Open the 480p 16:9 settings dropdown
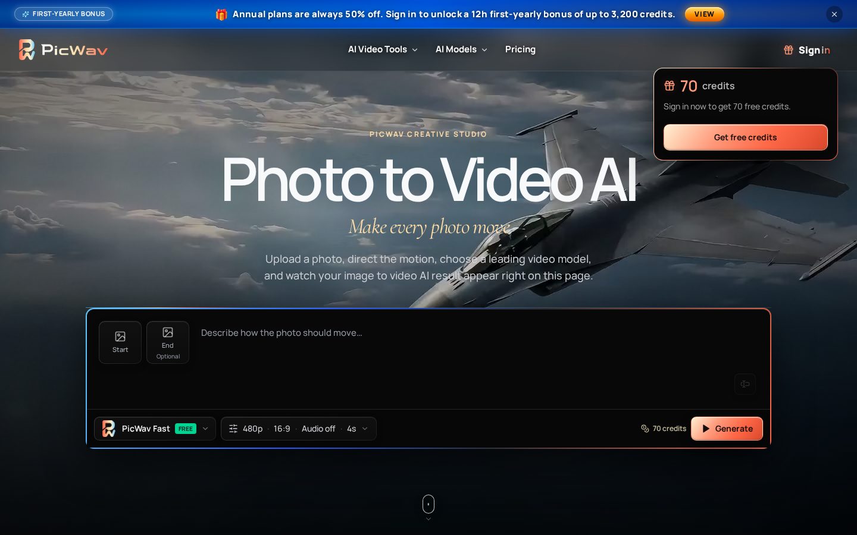The image size is (857, 535). pyautogui.click(x=298, y=429)
